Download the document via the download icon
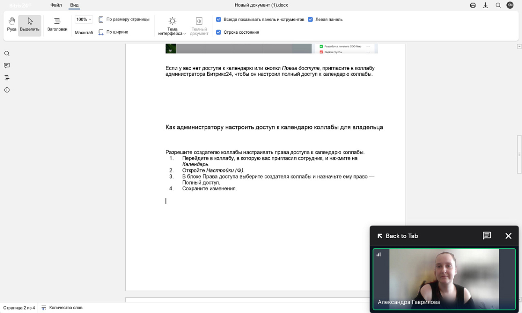The width and height of the screenshot is (522, 313). point(485,5)
